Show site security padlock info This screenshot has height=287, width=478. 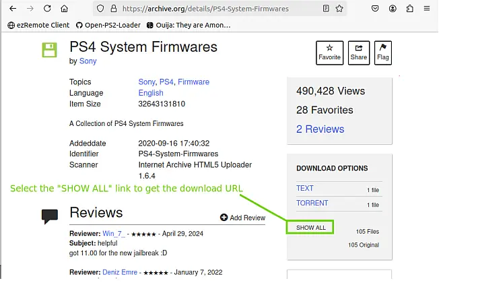[x=114, y=9]
